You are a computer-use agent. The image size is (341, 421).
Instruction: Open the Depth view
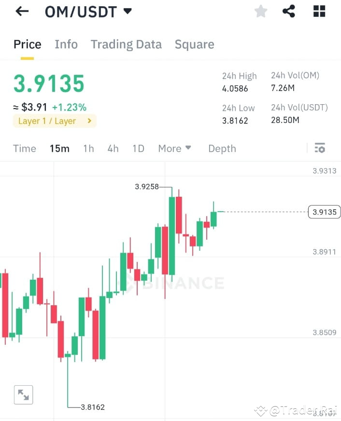[222, 149]
